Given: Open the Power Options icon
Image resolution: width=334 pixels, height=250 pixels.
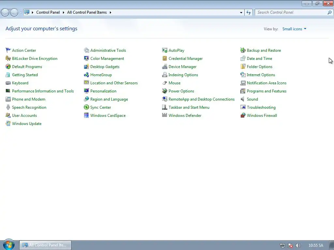Looking at the screenshot, I should [164, 91].
